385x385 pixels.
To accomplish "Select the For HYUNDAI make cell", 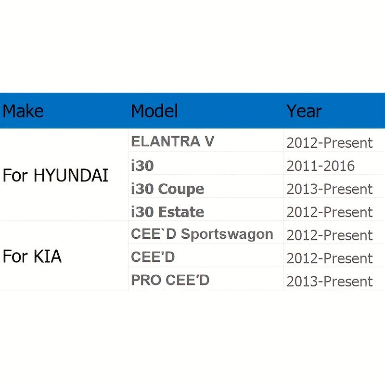I will (56, 175).
